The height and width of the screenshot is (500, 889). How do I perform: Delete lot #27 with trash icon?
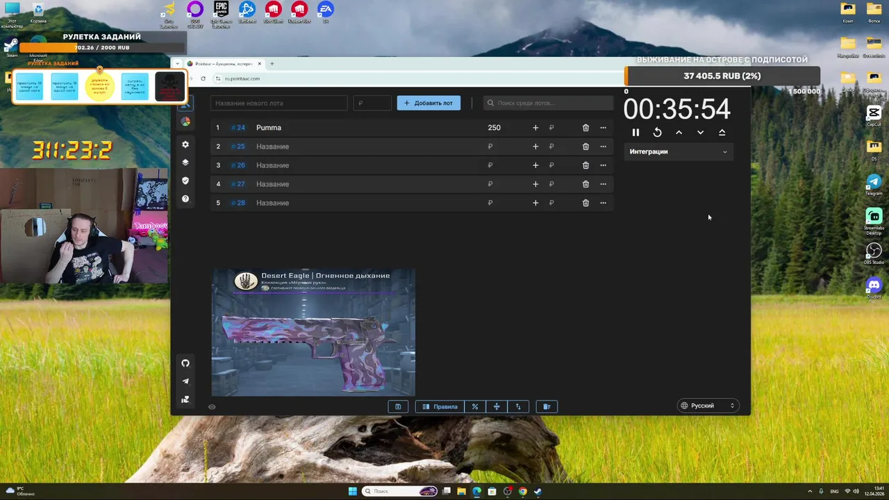point(585,184)
